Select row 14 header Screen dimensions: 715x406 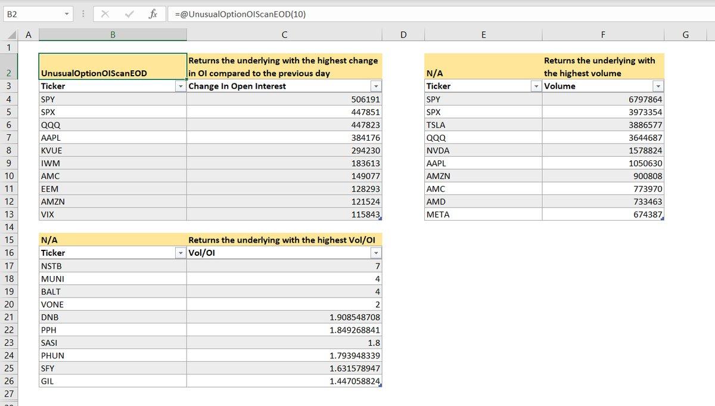coord(9,227)
